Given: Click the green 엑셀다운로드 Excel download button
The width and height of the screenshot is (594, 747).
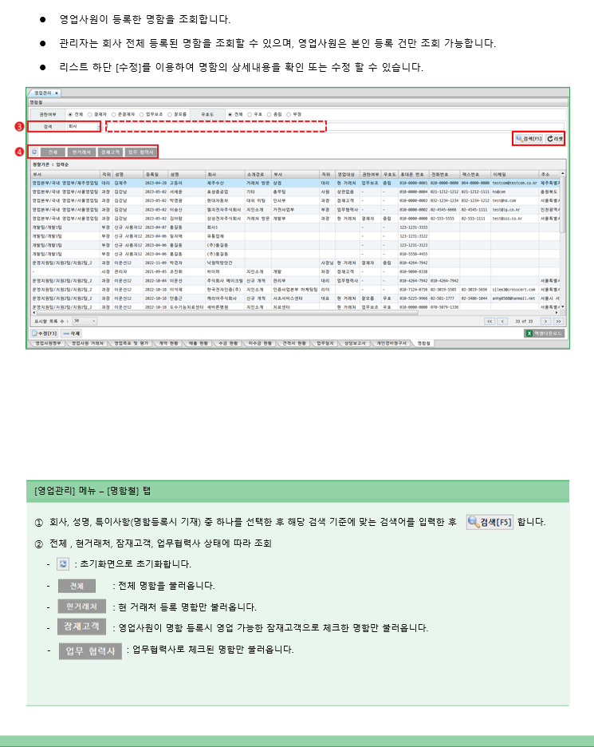Looking at the screenshot, I should tap(545, 334).
